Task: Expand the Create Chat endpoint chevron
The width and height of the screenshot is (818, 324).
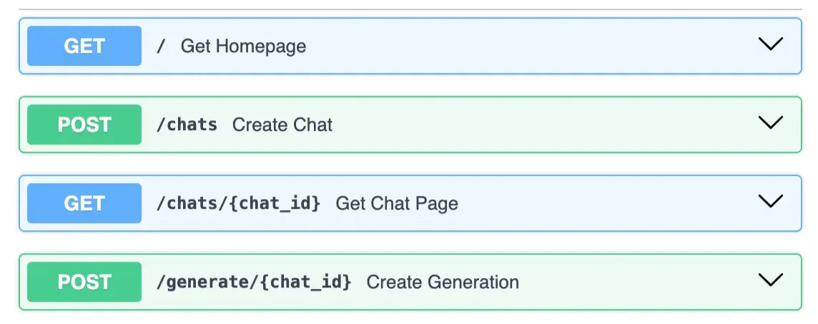Action: (x=770, y=123)
